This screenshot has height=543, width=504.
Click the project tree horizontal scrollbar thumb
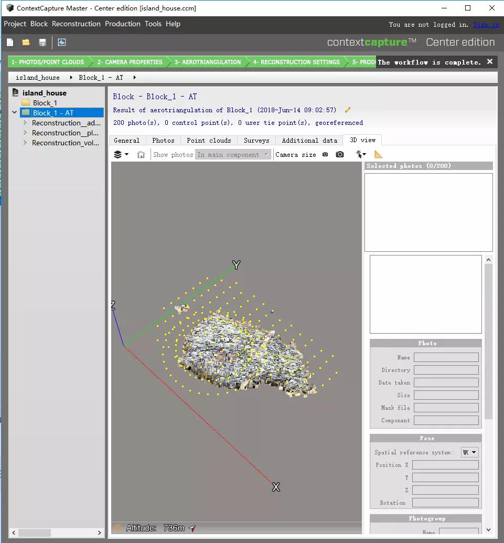coord(35,533)
